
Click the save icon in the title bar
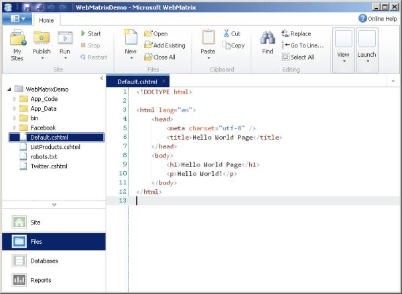click(26, 7)
